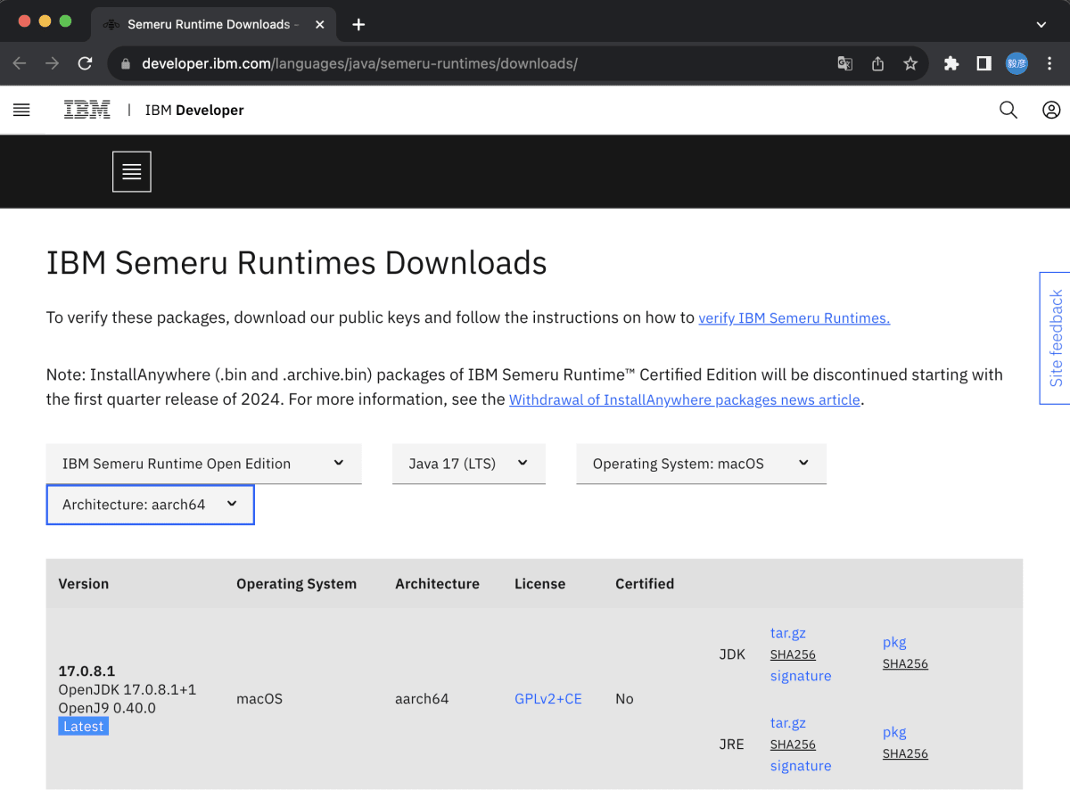
Task: Change the Operating System macOS dropdown
Action: [x=701, y=463]
